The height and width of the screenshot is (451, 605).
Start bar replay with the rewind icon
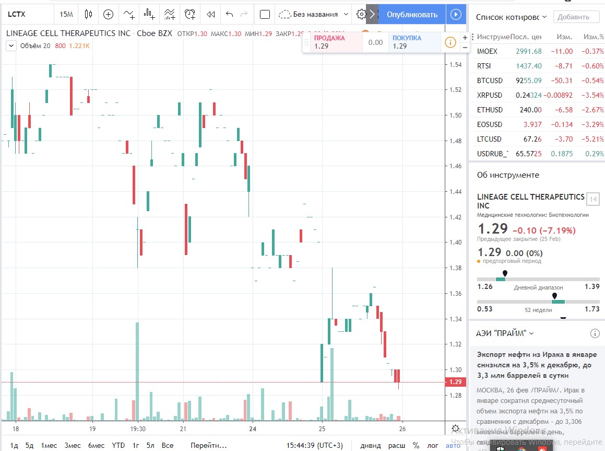[211, 14]
